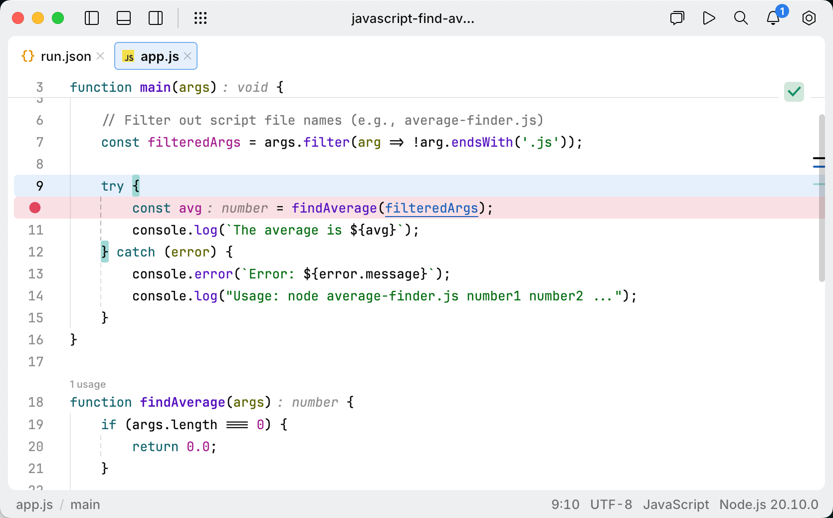Toggle the left panel visibility

(x=92, y=18)
